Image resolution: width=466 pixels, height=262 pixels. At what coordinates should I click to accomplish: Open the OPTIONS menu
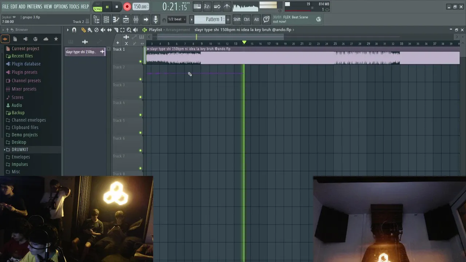(x=61, y=7)
